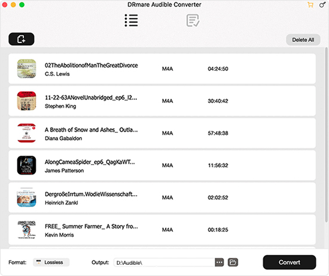Select title 11-22-63ANovelUnabridged_ep6

[91, 98]
